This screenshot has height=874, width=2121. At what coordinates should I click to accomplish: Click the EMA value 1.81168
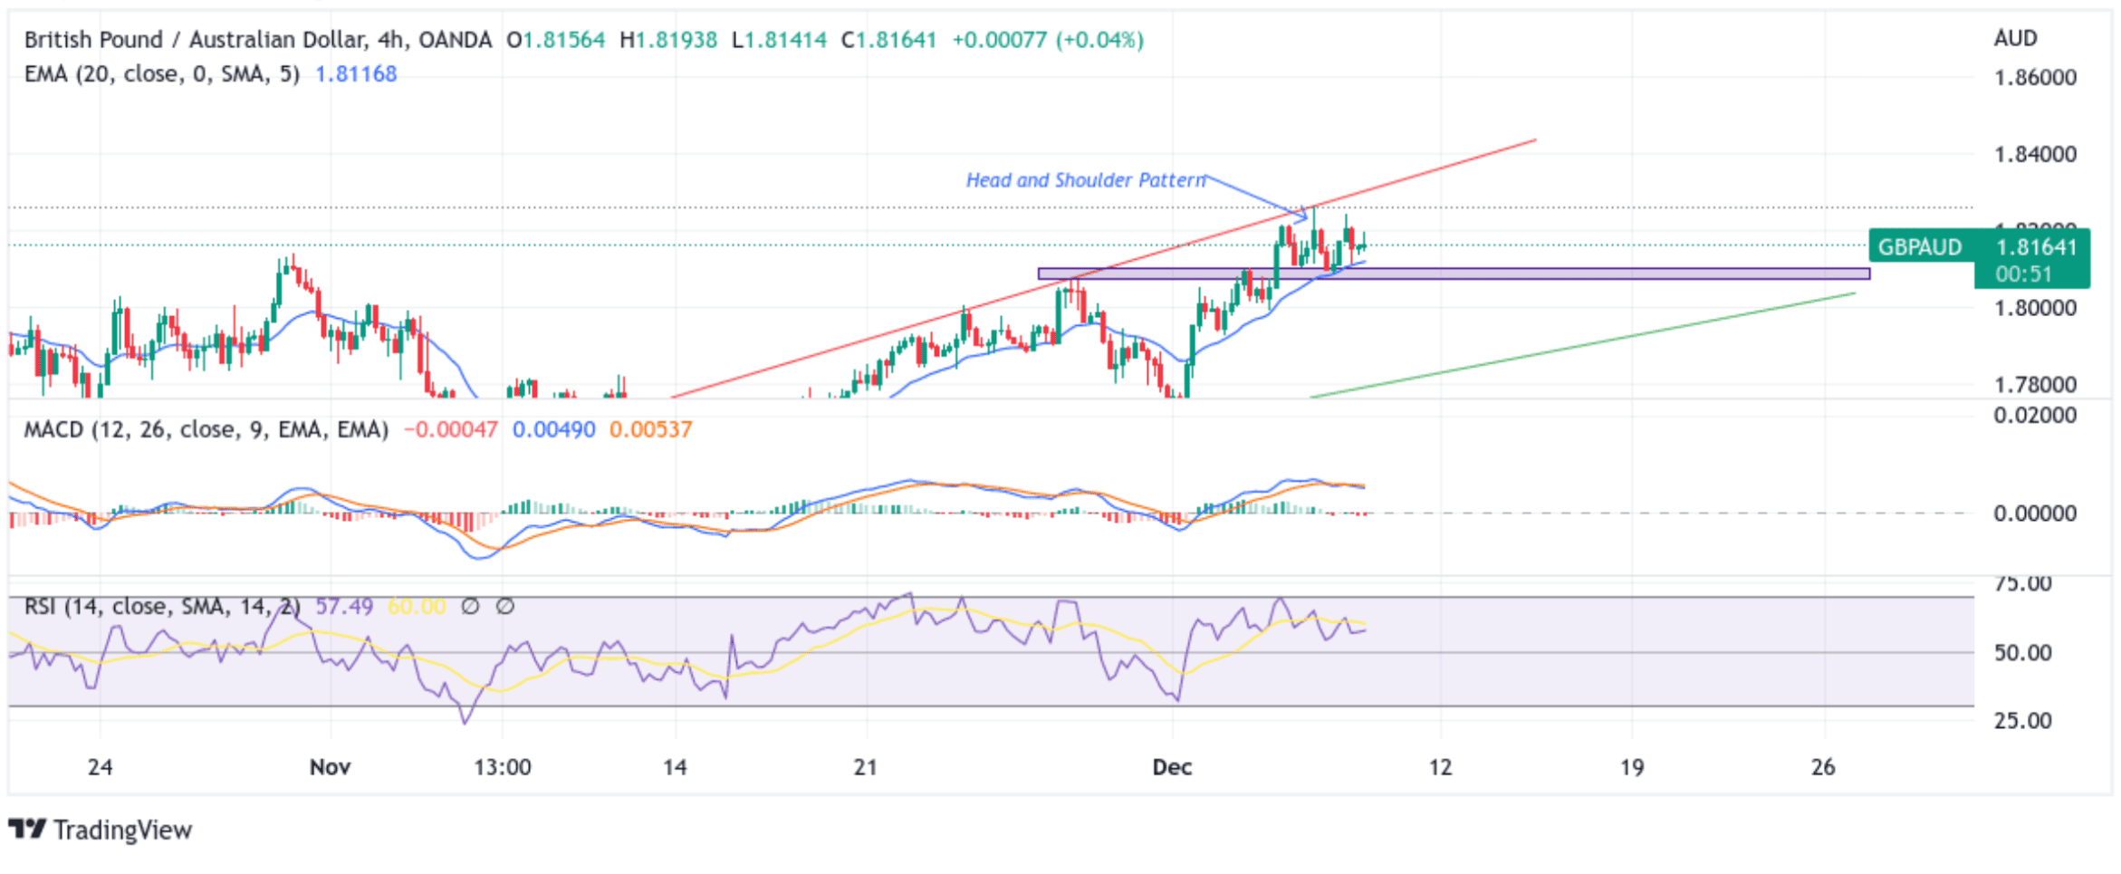[x=356, y=74]
